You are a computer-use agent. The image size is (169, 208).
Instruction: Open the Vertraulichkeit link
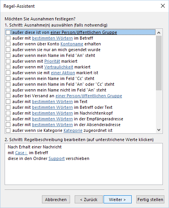point(59,67)
